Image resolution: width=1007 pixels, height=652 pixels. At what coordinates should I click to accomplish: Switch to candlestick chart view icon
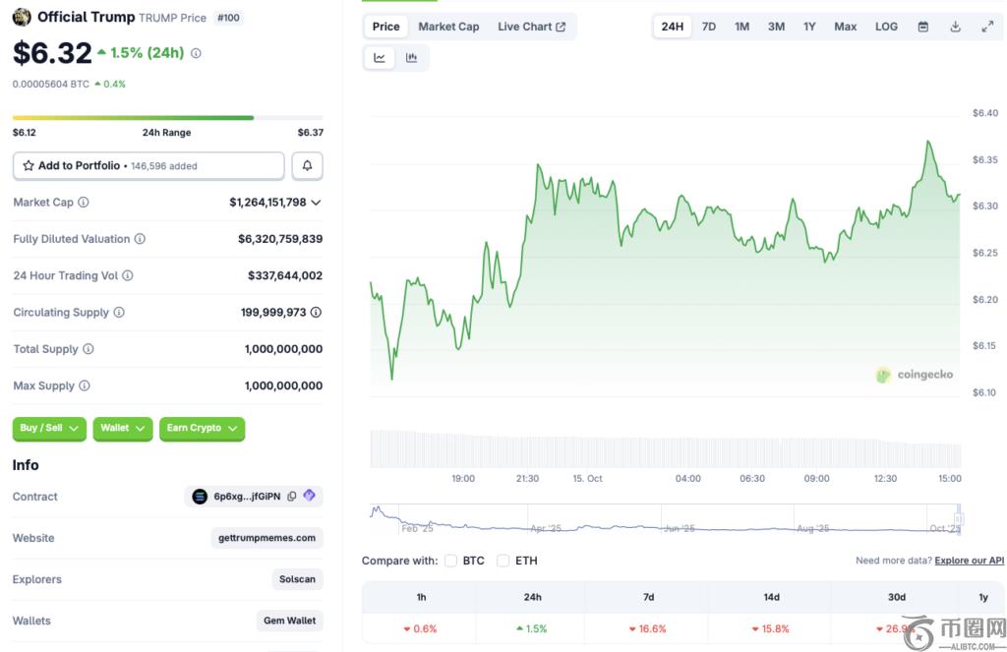point(411,58)
